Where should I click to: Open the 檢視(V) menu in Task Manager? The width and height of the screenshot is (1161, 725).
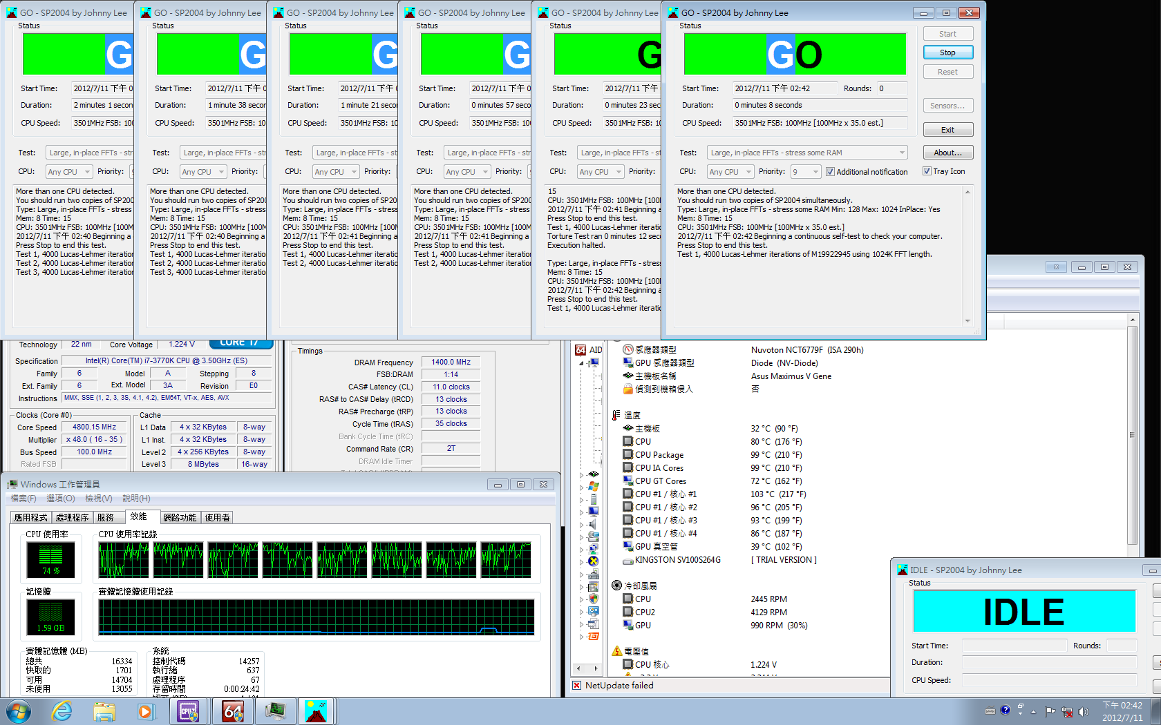99,498
